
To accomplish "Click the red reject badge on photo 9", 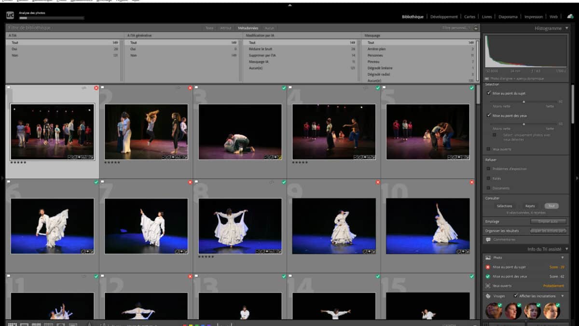I will tap(378, 182).
